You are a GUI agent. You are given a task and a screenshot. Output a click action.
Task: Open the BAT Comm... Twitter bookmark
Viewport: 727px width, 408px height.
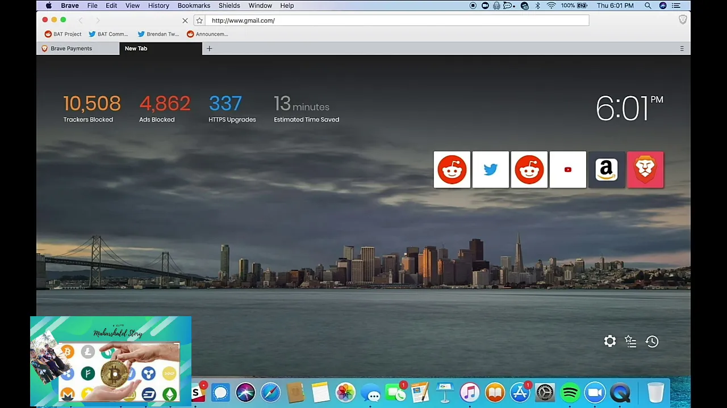[108, 34]
